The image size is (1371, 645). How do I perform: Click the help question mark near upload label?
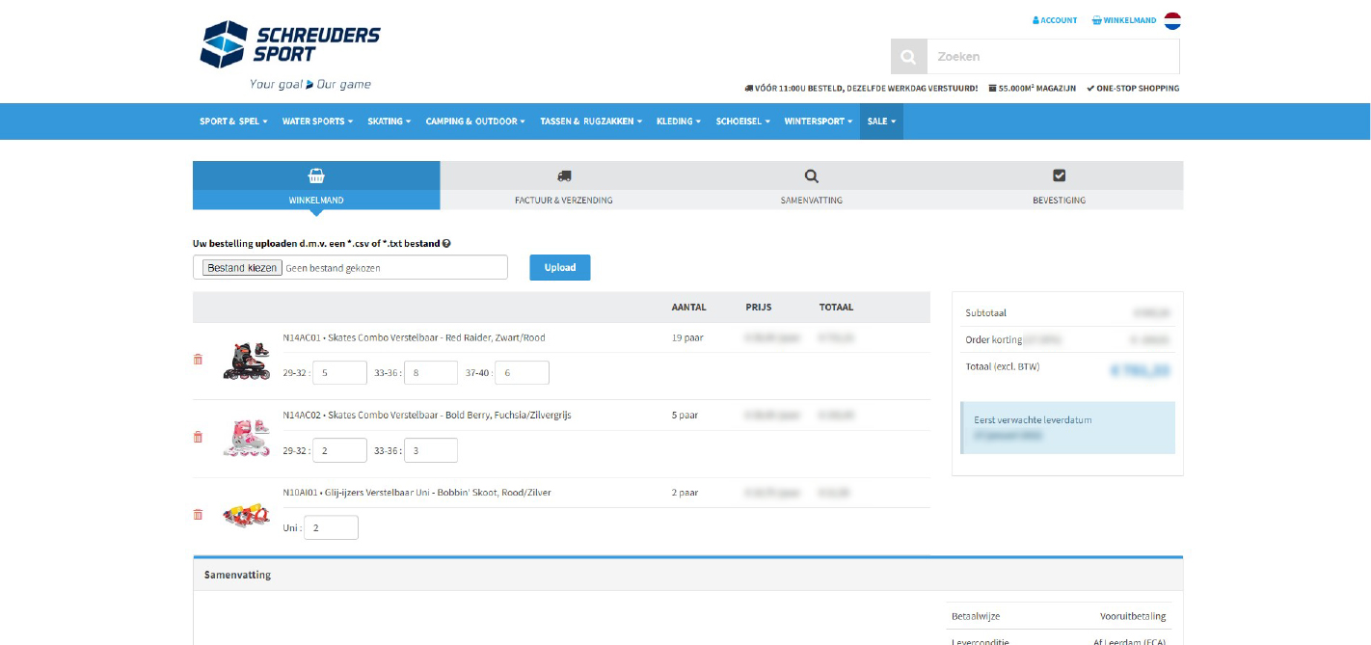[x=446, y=244]
